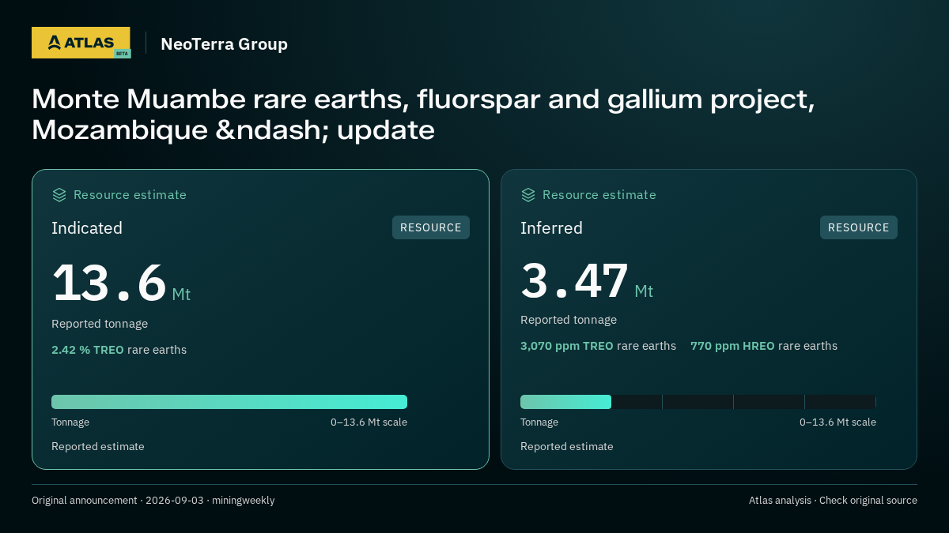Click the BETA tag on Atlas logo
The width and height of the screenshot is (949, 533).
pos(122,54)
